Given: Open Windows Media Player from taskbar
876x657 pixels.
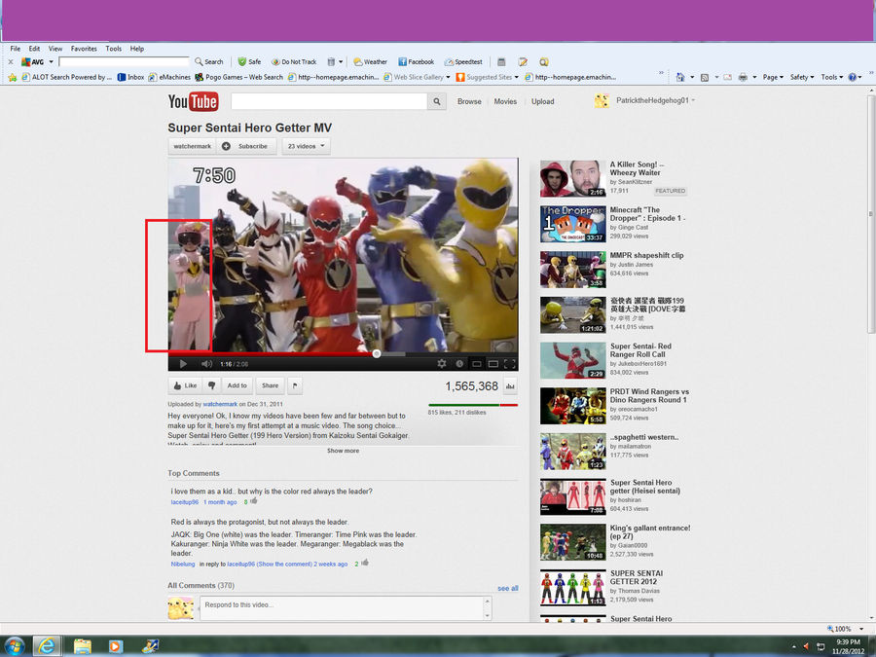Looking at the screenshot, I should point(115,645).
